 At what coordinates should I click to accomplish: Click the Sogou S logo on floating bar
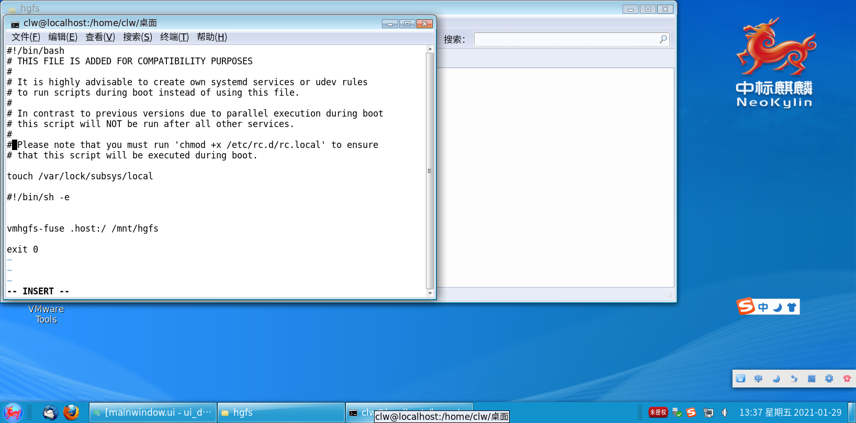[x=746, y=306]
